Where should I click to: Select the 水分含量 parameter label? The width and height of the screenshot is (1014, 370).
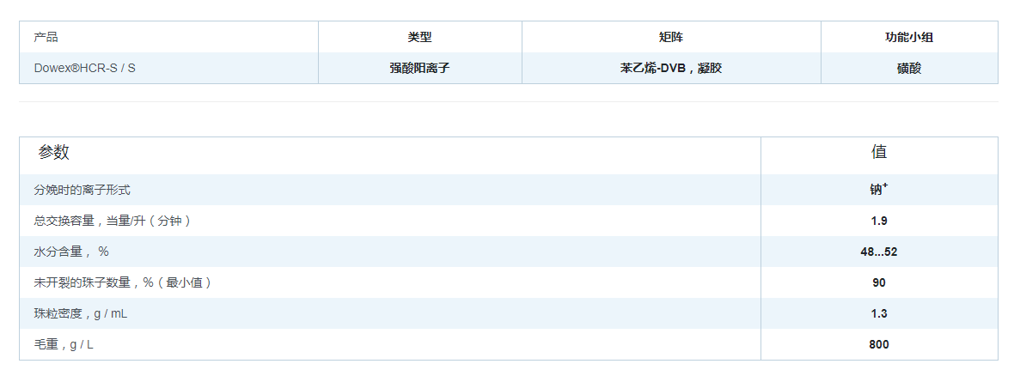pos(72,252)
